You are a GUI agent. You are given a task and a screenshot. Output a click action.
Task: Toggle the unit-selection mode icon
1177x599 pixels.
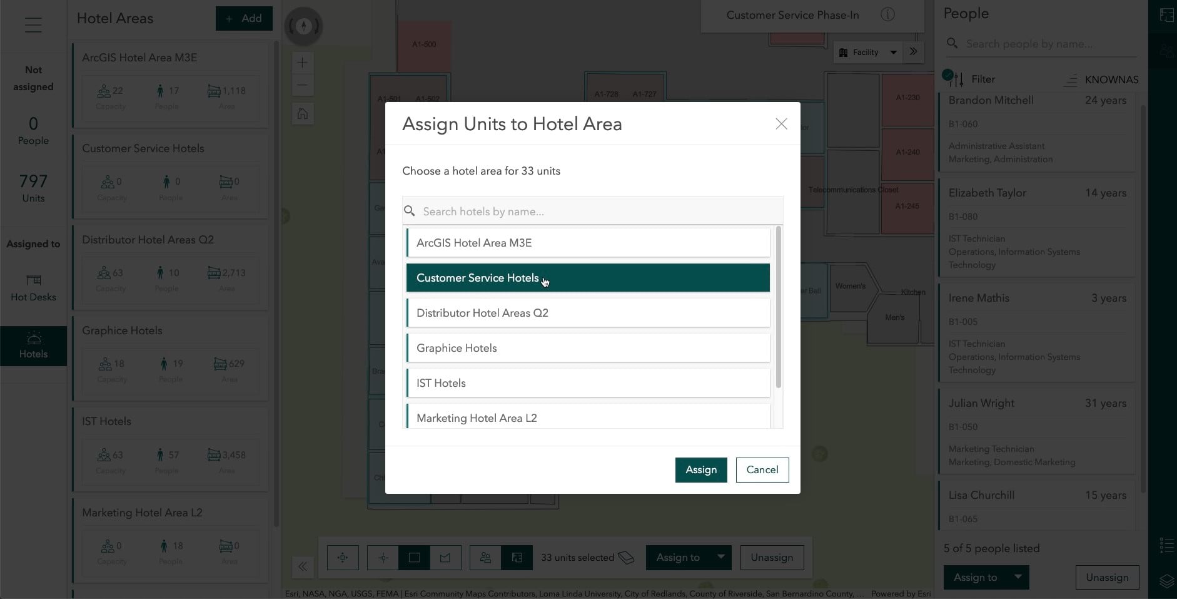518,557
